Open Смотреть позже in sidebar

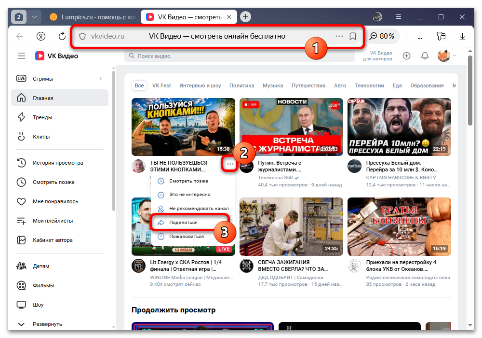(x=60, y=182)
